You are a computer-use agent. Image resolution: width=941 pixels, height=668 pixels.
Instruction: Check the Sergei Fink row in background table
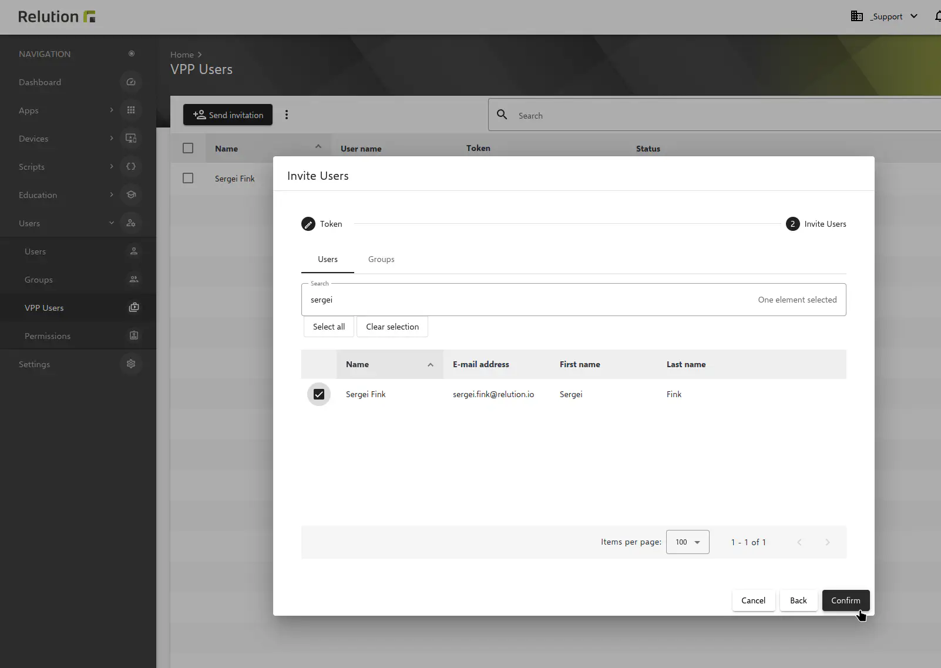coord(188,178)
